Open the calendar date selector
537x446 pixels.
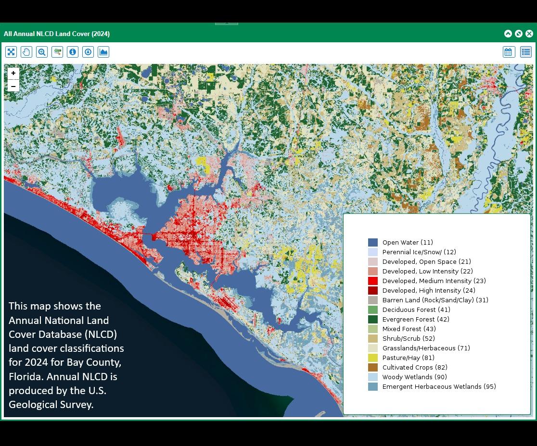[509, 52]
